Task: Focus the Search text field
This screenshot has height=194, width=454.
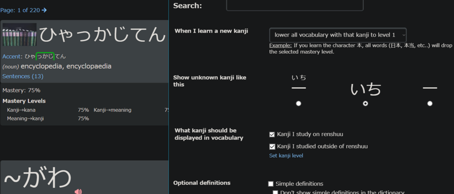Action: [295, 5]
